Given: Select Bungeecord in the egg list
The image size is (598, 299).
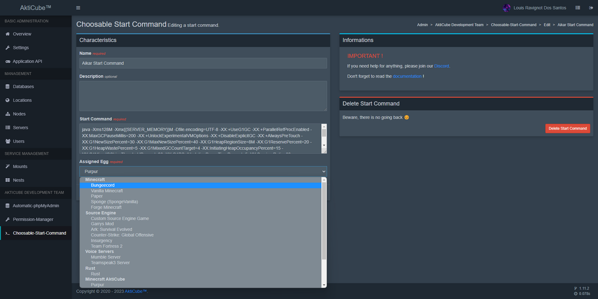Looking at the screenshot, I should (200, 185).
